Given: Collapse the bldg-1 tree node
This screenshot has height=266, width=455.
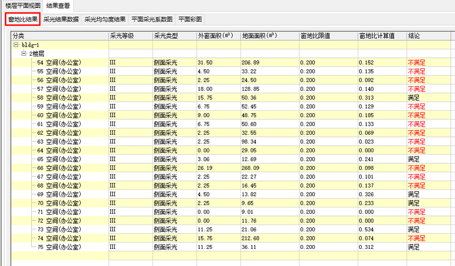Looking at the screenshot, I should click(16, 45).
